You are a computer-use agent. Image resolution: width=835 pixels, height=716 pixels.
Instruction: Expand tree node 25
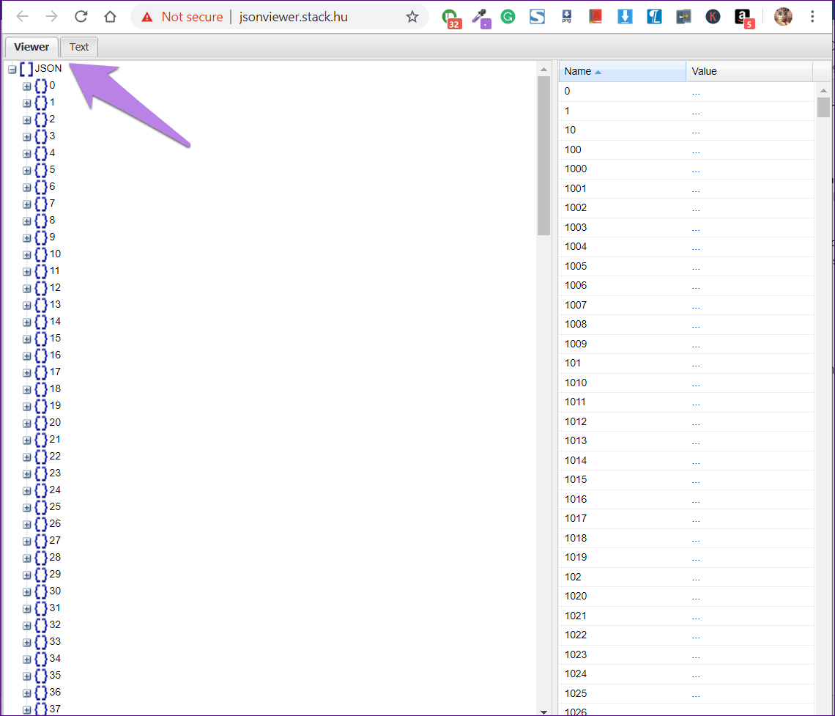pyautogui.click(x=27, y=508)
